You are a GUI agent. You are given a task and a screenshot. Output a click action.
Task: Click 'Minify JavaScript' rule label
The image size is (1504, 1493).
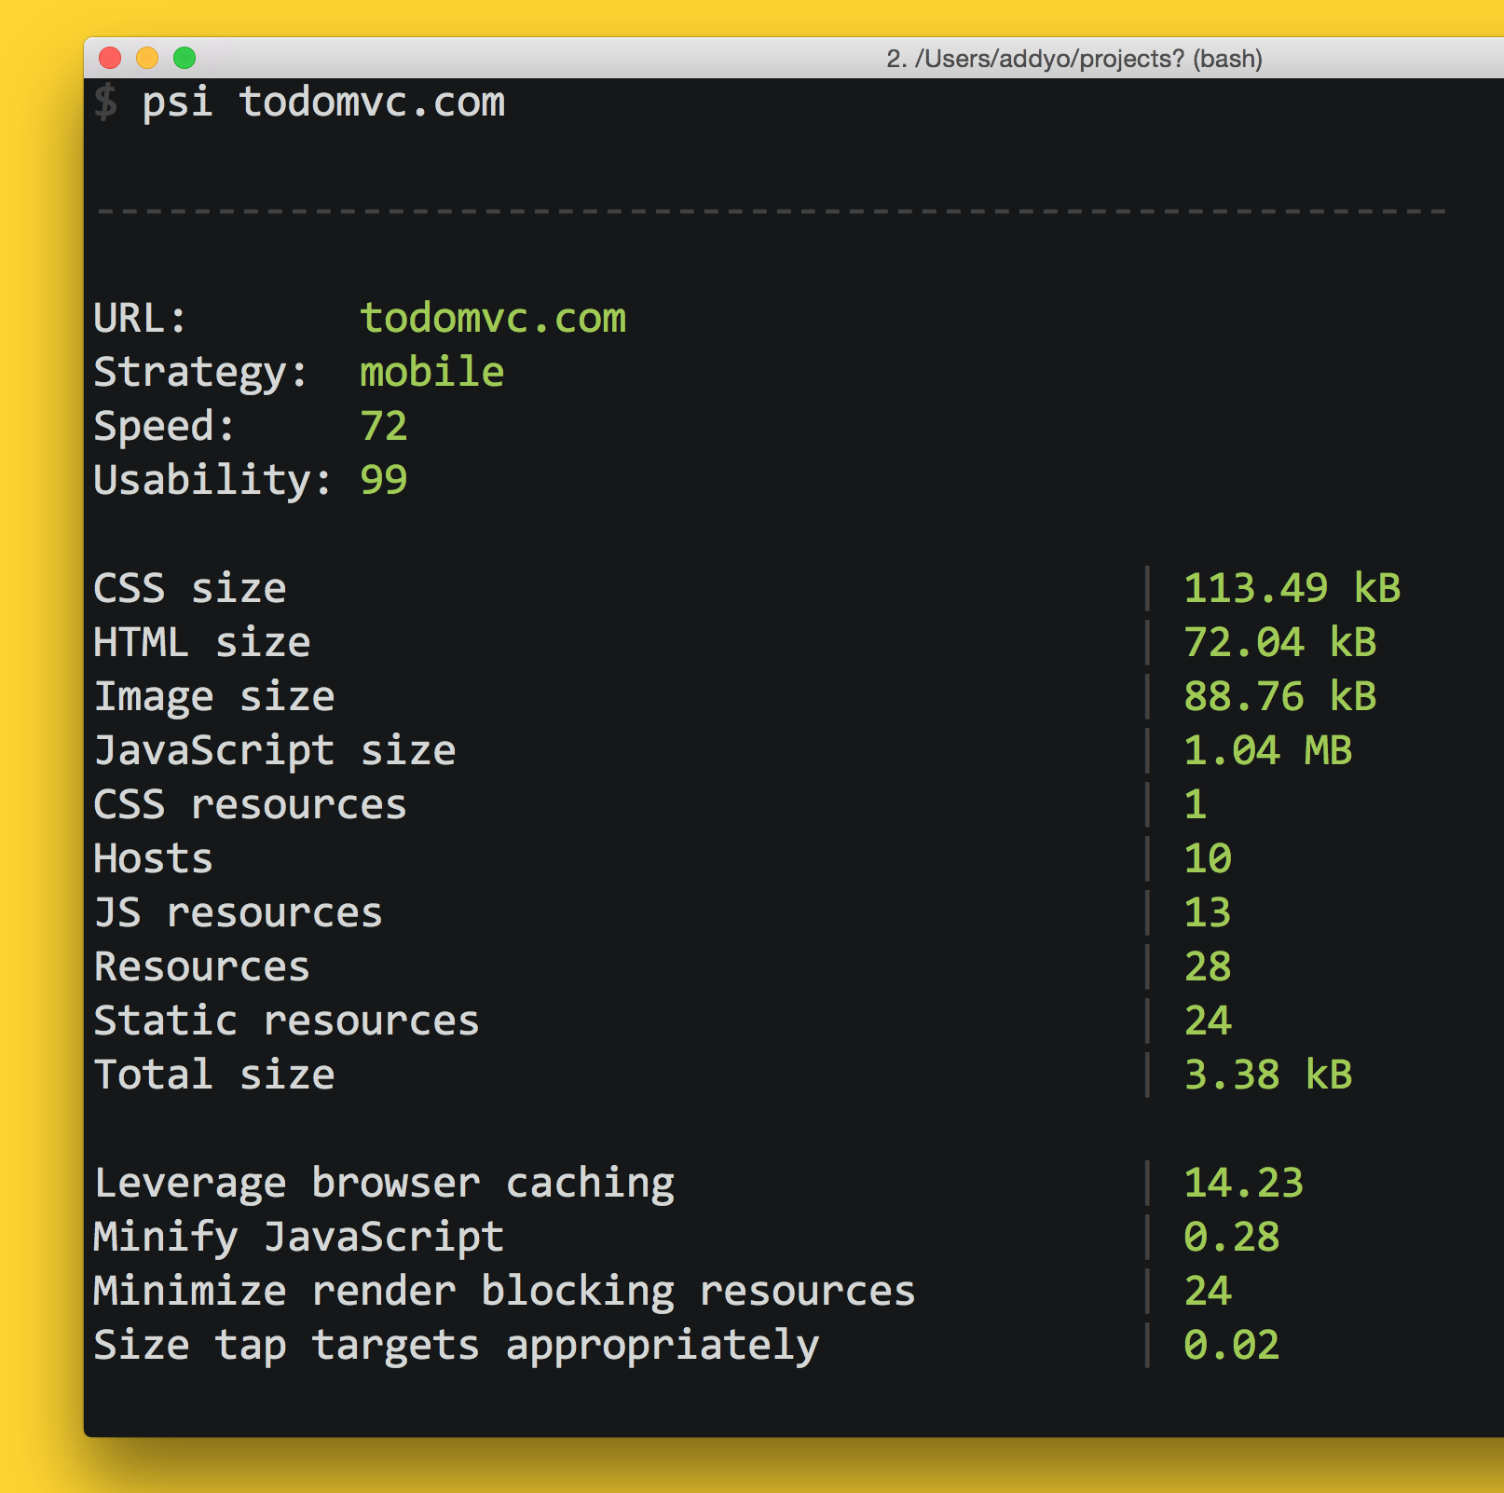point(299,1239)
